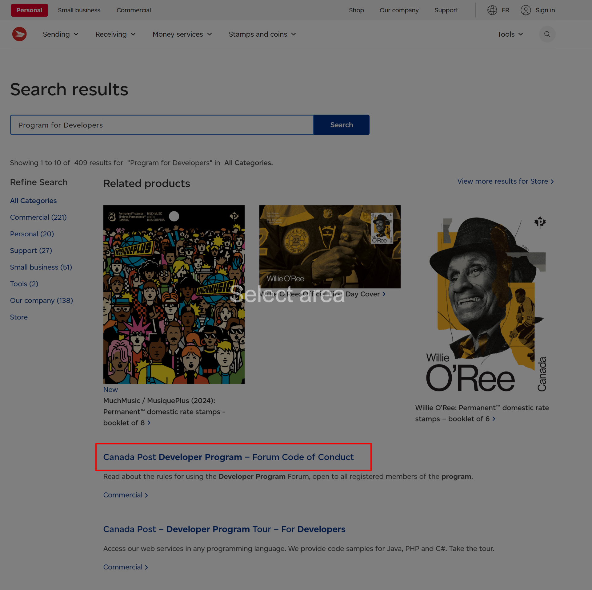Image resolution: width=592 pixels, height=590 pixels.
Task: Open Willie O'Ree Official First Day Cover link
Action: pos(322,294)
